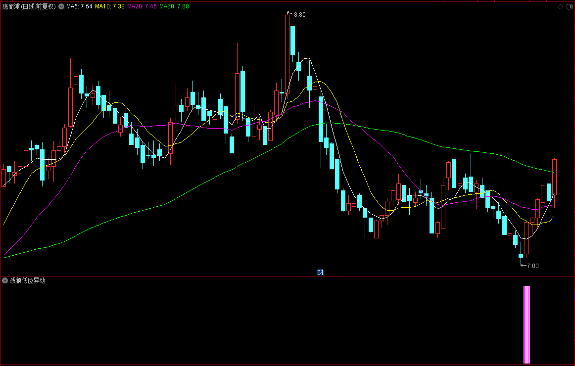The width and height of the screenshot is (575, 366).
Task: Open the dropdown beside 惠而浦 (日线.前复权)
Action: pos(61,6)
